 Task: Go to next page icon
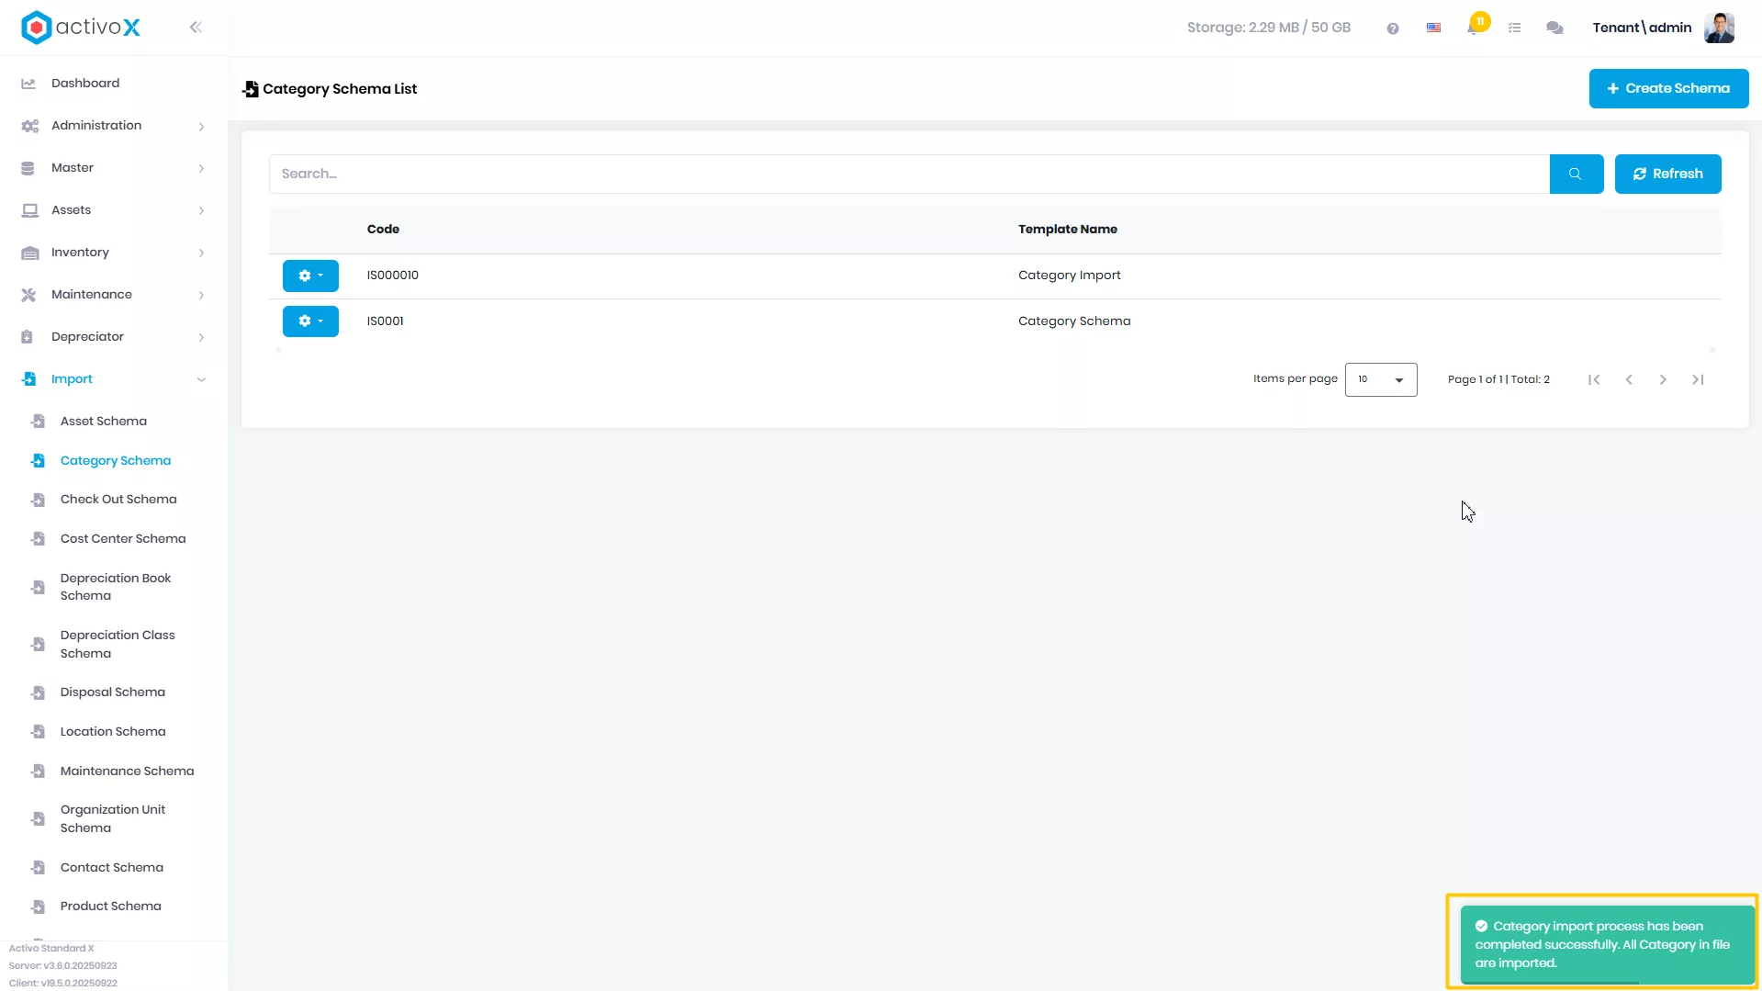(1663, 379)
